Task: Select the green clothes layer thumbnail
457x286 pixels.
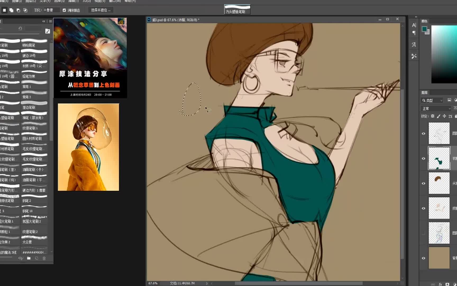Action: [439, 158]
